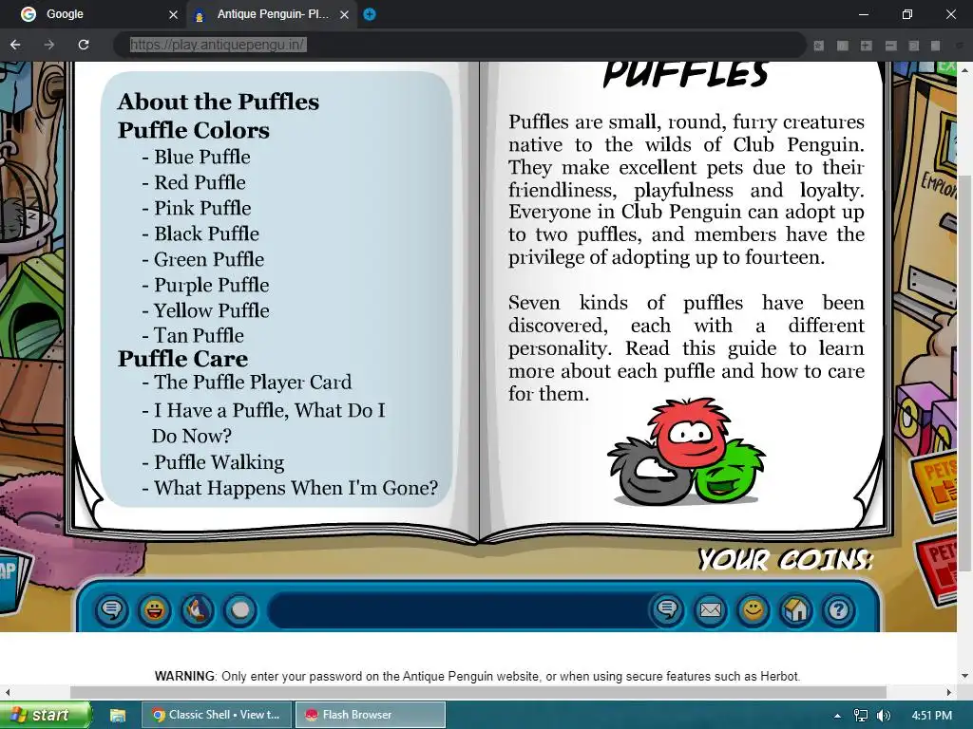Open the chat log speech bubble icon
The width and height of the screenshot is (973, 729).
pos(112,610)
